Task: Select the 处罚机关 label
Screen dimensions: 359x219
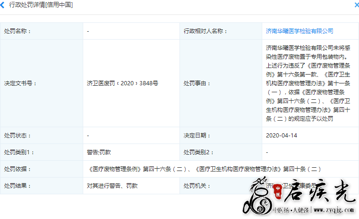Action: click(197, 186)
